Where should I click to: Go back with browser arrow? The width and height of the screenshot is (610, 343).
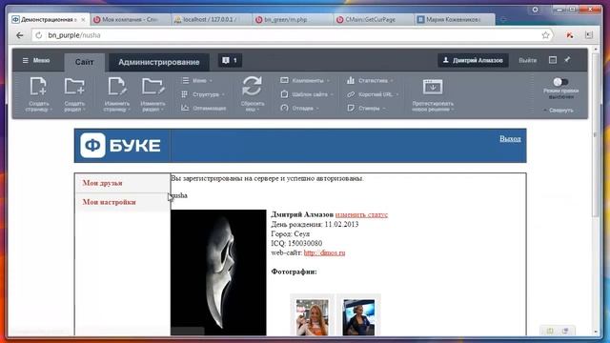tap(19, 35)
